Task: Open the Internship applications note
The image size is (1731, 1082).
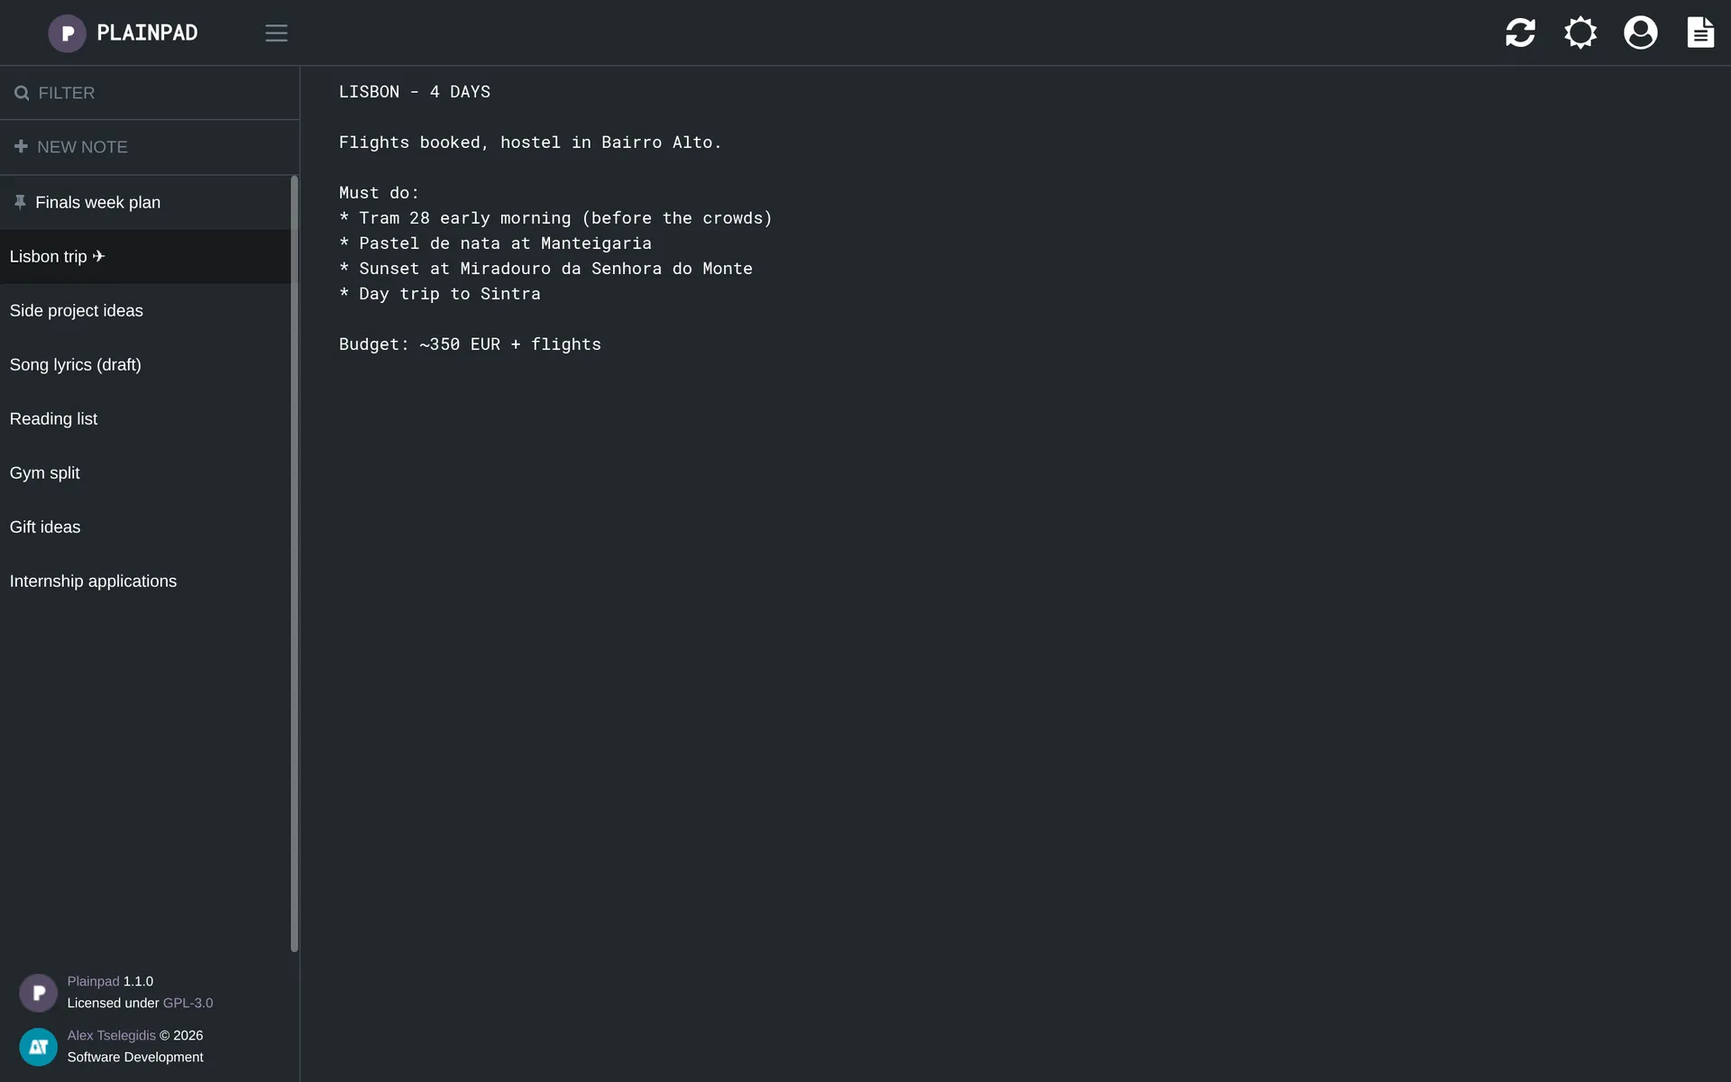Action: click(145, 582)
